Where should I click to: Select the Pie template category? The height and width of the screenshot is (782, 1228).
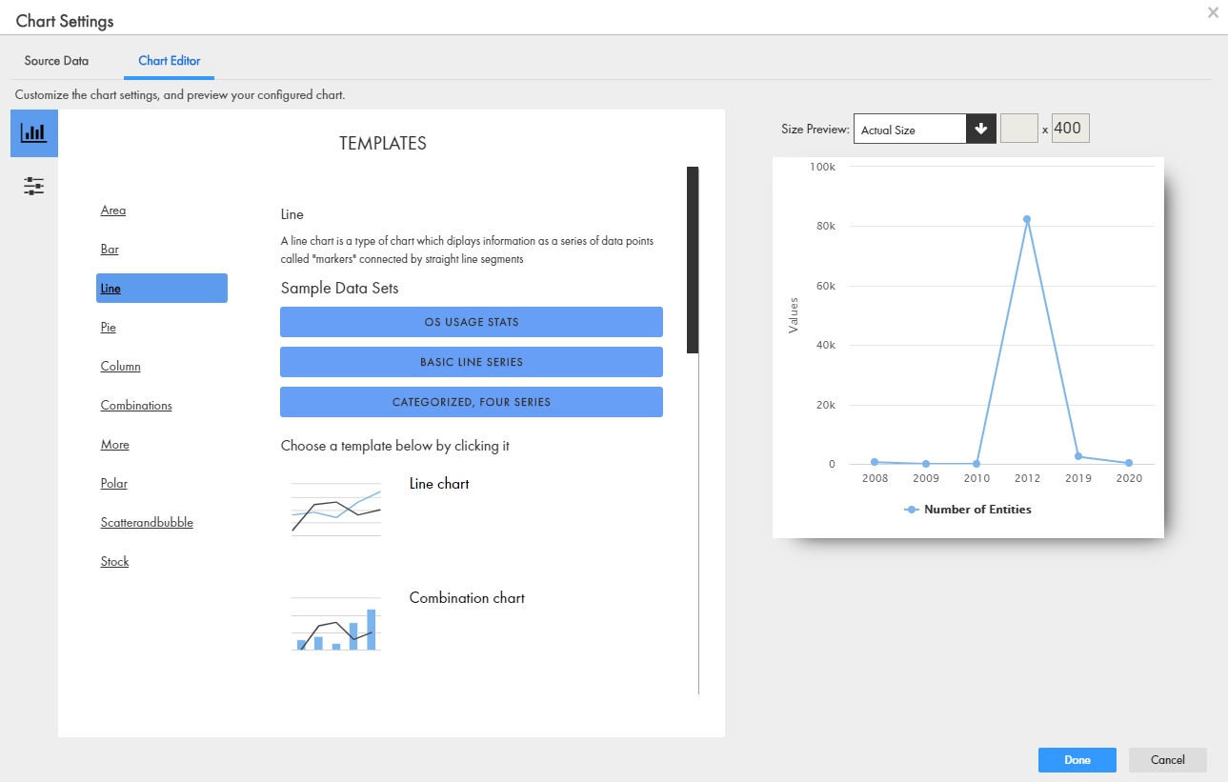109,328
